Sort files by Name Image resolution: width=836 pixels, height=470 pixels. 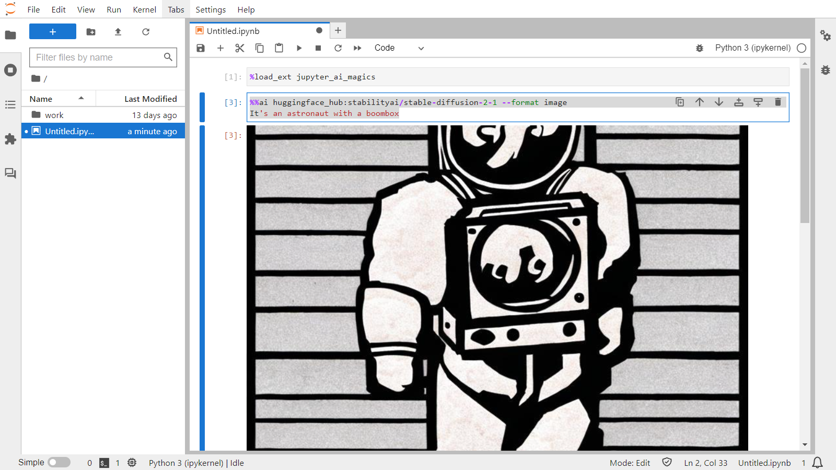(40, 99)
